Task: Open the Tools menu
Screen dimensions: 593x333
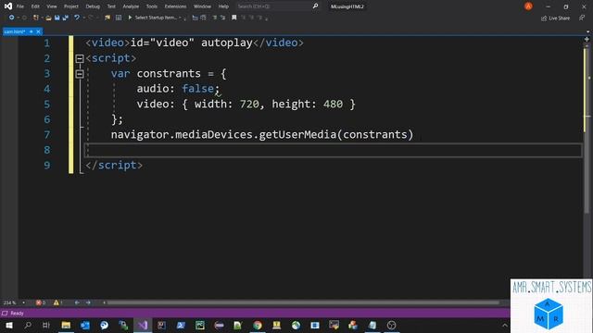Action: point(152,6)
